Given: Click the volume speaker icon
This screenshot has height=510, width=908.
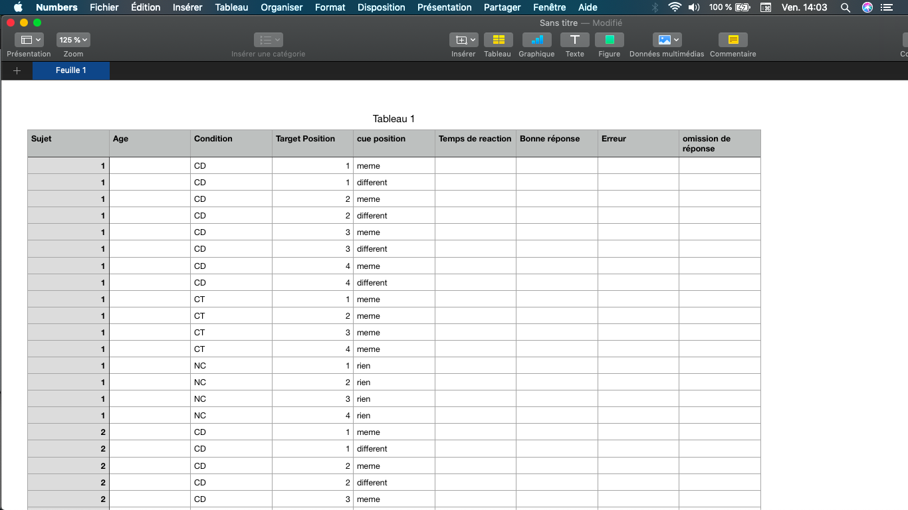Looking at the screenshot, I should [x=694, y=7].
